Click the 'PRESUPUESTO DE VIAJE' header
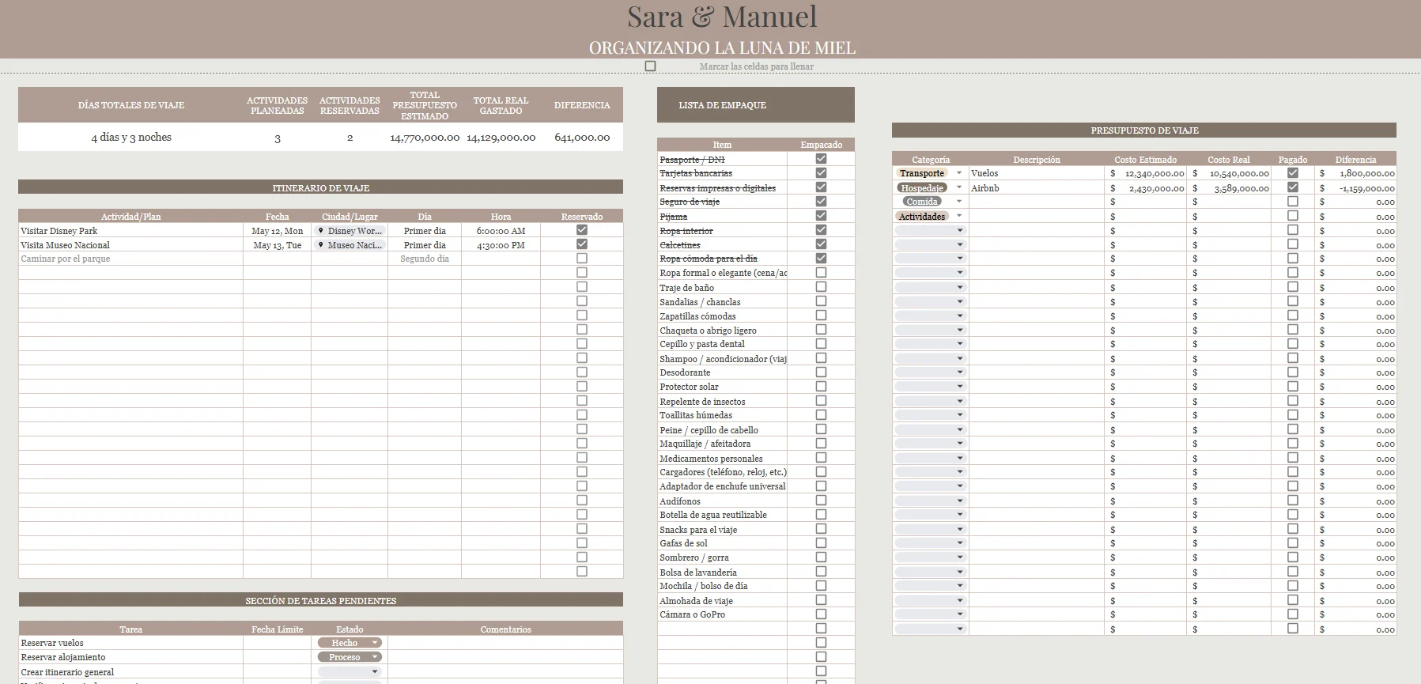This screenshot has height=684, width=1421. [x=1144, y=130]
